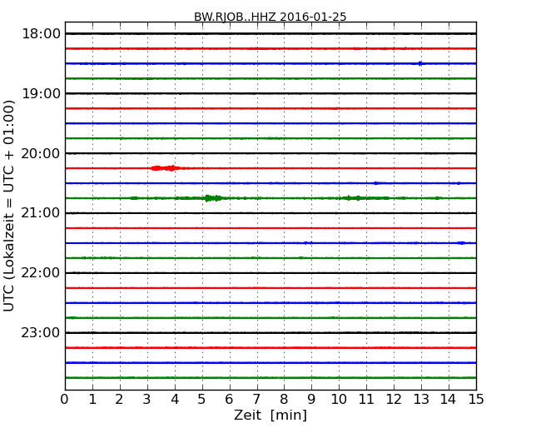Click the Zeit [min] axis label
Screen dimensions: 541x433
[x=270, y=415]
